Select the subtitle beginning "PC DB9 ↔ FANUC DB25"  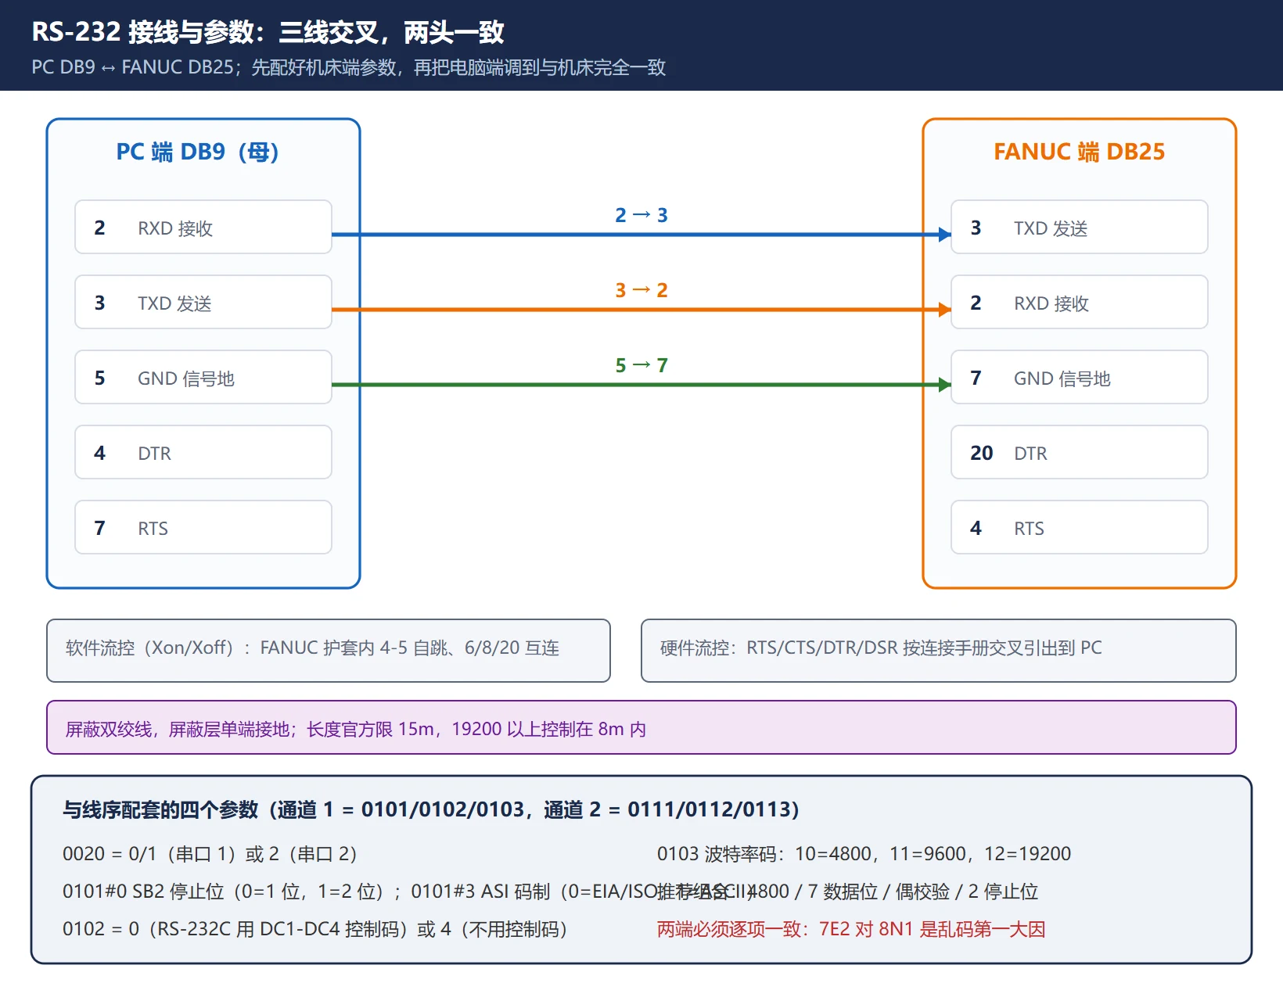point(348,68)
